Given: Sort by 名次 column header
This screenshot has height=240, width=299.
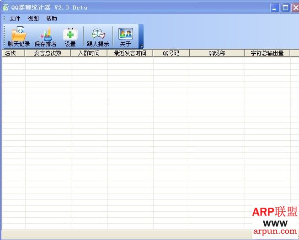Looking at the screenshot, I should [13, 53].
